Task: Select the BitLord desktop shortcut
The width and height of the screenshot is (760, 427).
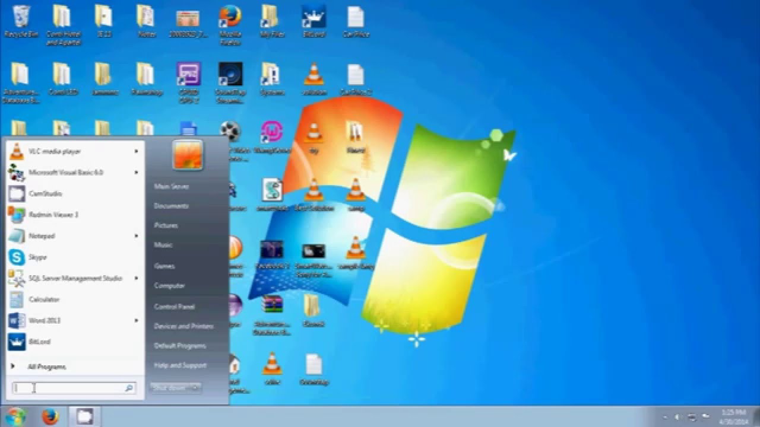Action: 313,21
